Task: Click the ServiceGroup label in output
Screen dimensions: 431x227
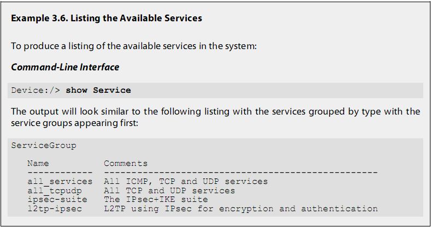Action: tap(44, 145)
